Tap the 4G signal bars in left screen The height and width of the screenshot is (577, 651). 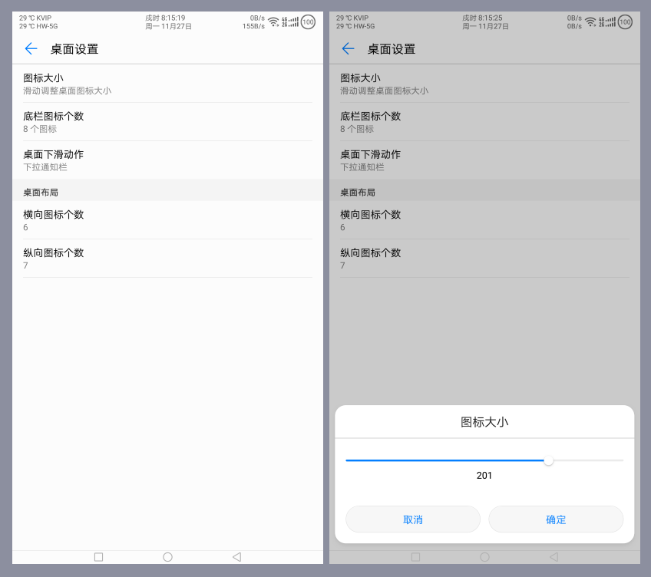(x=290, y=22)
